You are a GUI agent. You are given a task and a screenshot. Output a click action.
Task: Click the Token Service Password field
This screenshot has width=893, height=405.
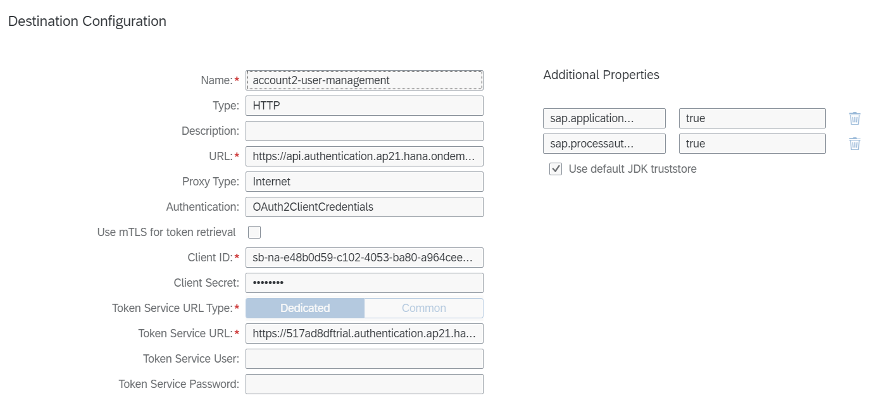point(364,384)
